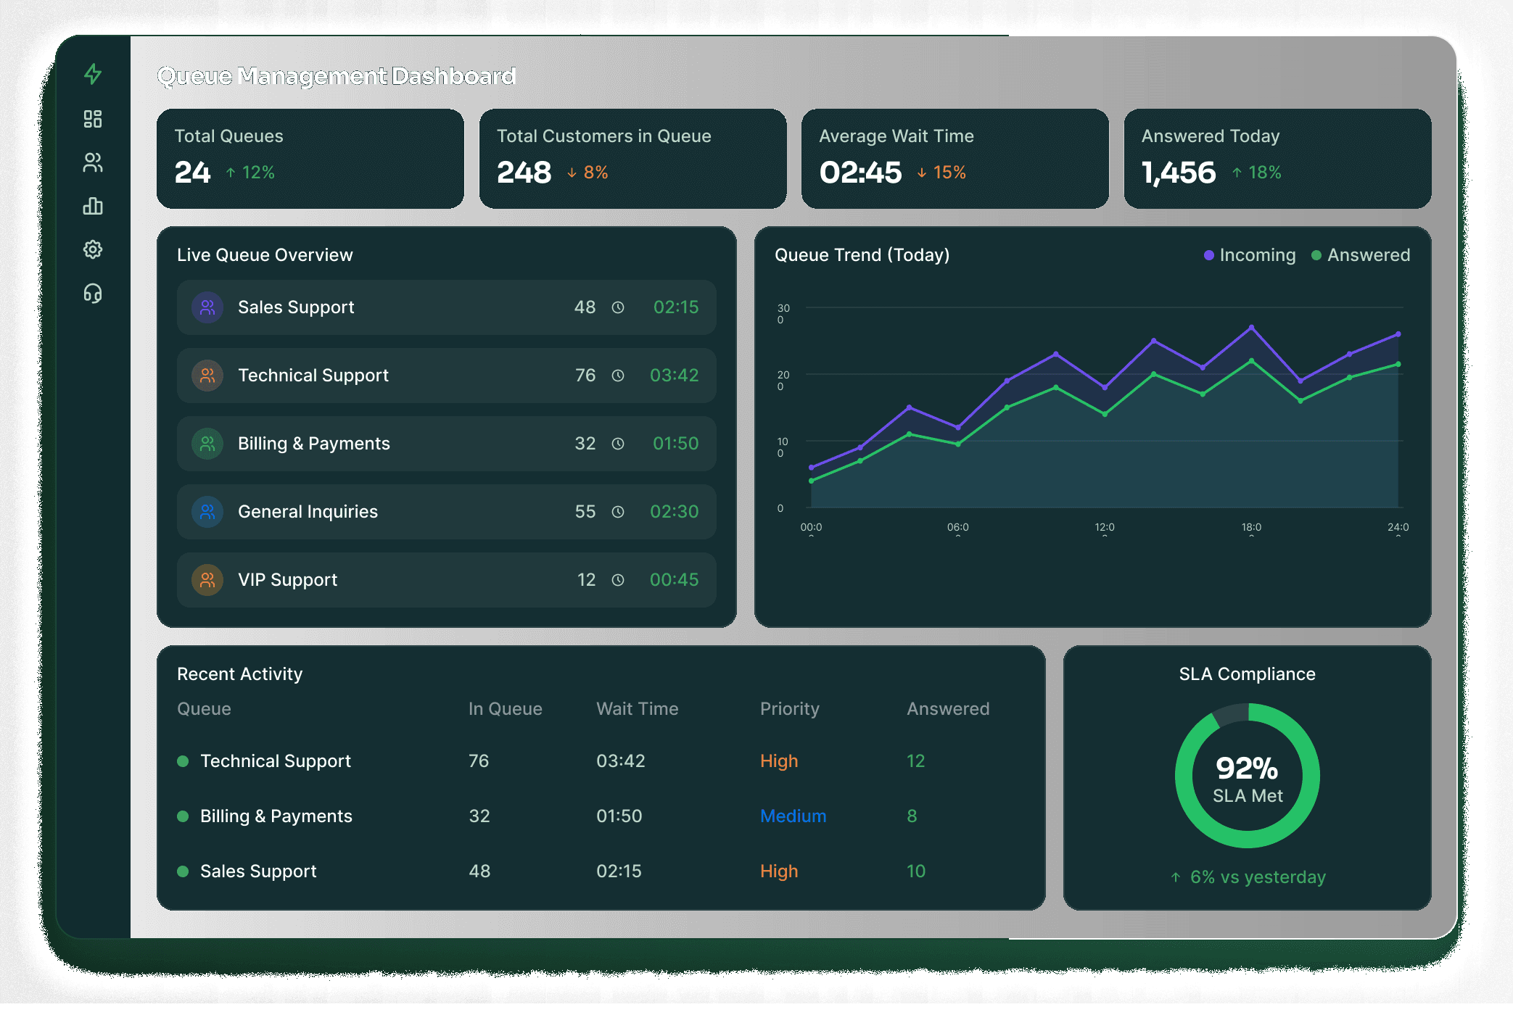Viewport: 1513px width, 1015px height.
Task: Click the 02:30 wait time for General Inquiries
Action: point(675,512)
